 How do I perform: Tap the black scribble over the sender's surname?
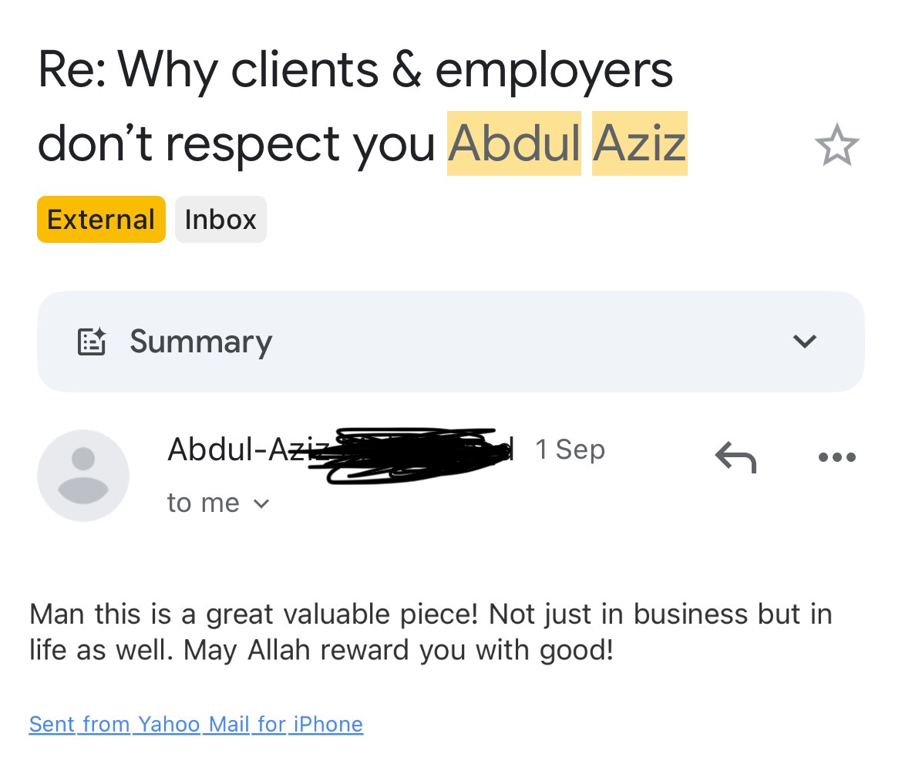(x=416, y=455)
